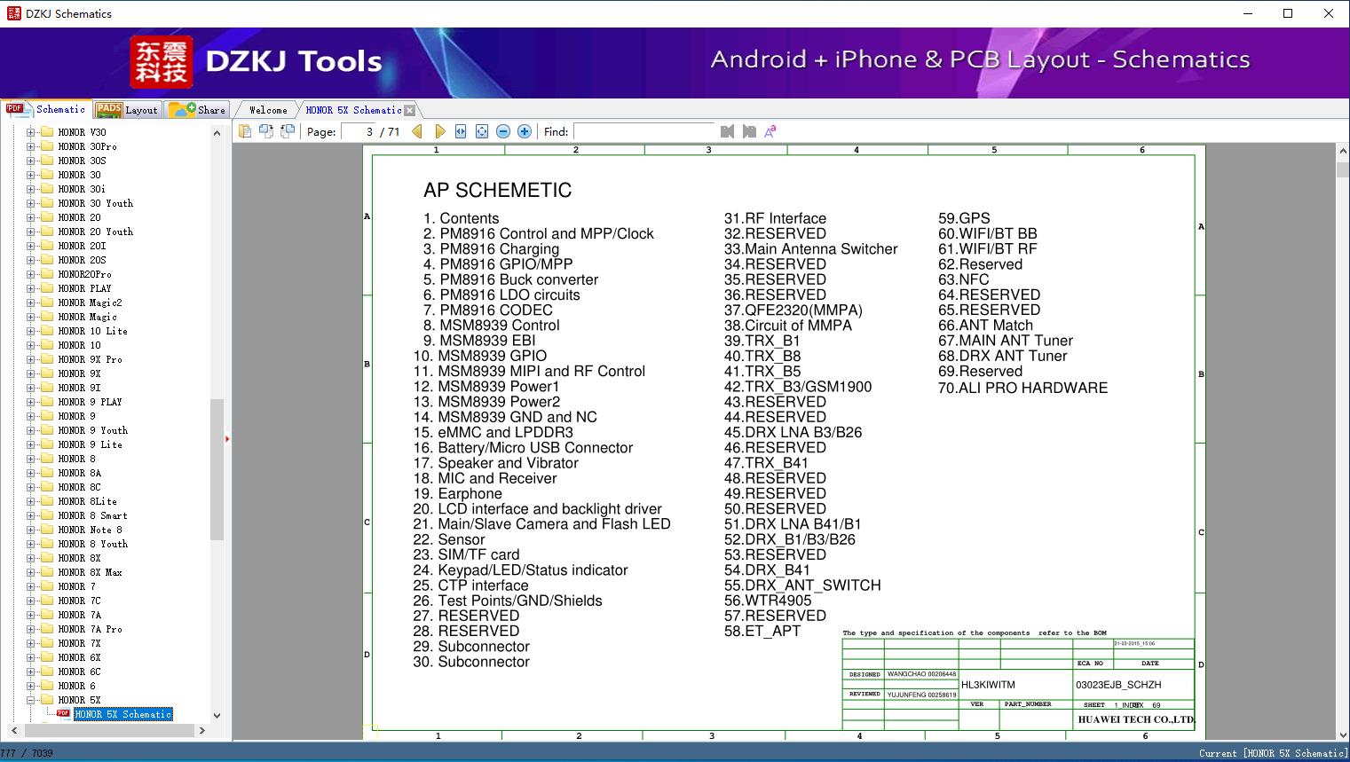Screen dimensions: 1350x762
Task: Click "HL3KIWITM" in the title block
Action: pyautogui.click(x=988, y=685)
